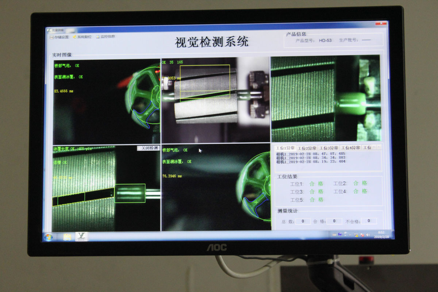
Task: Switch to the 工位2异常 tab
Action: coord(307,148)
